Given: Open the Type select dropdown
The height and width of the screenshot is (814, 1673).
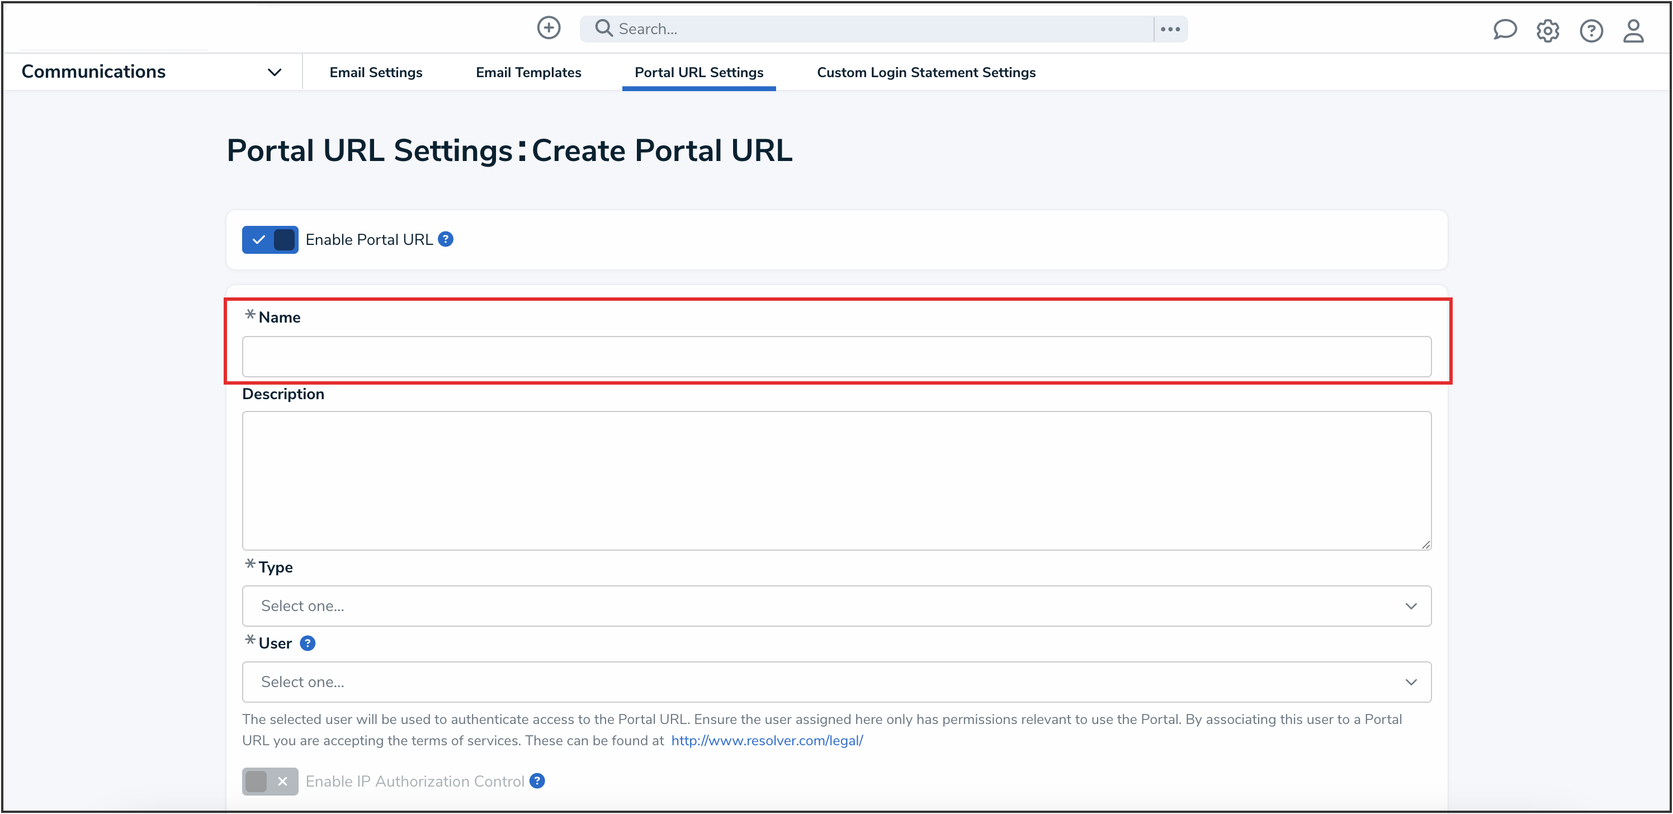Looking at the screenshot, I should pyautogui.click(x=836, y=605).
